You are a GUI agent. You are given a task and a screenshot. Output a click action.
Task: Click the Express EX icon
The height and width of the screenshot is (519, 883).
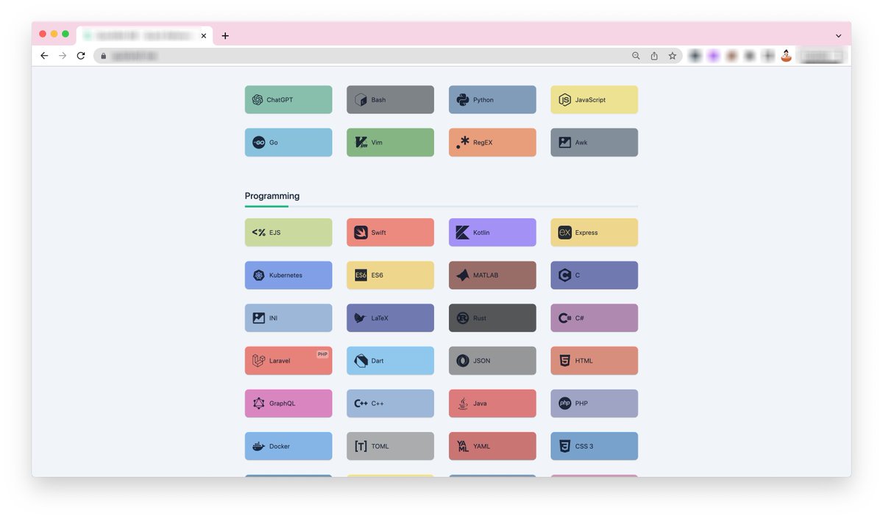click(x=564, y=232)
